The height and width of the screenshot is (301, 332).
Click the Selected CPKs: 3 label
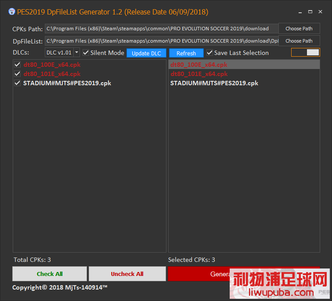[x=191, y=260]
